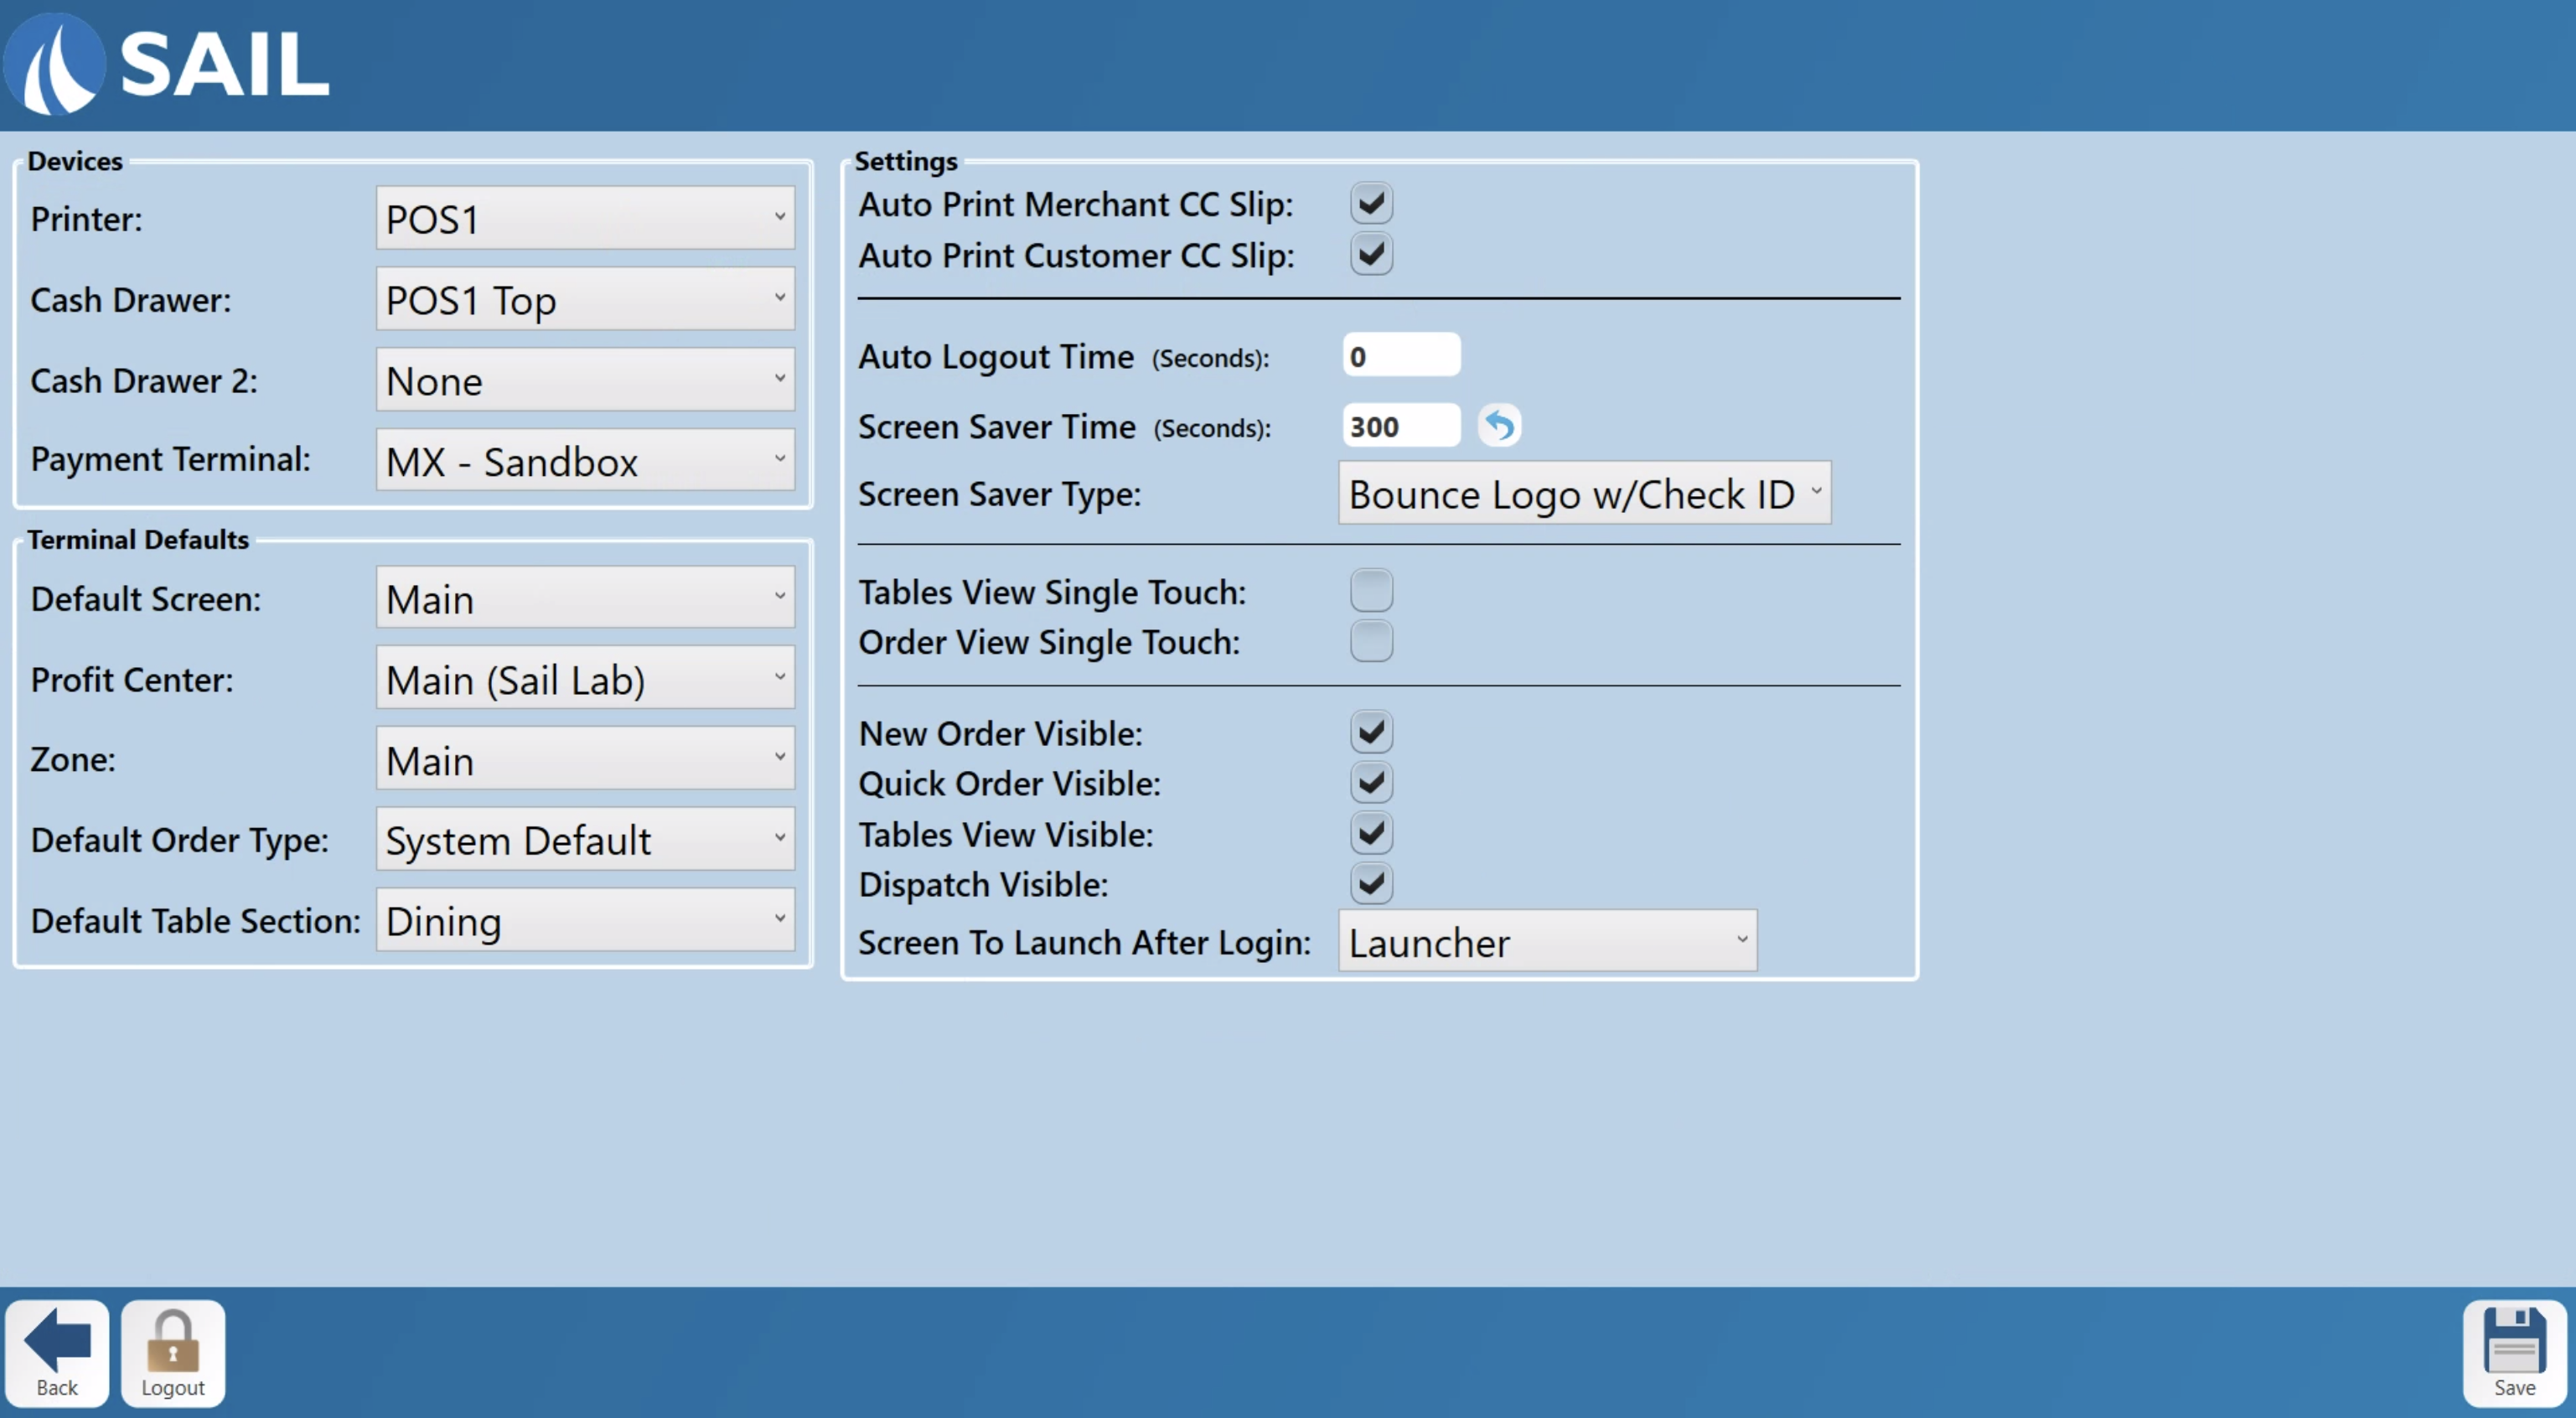Open the Printer dropdown
2576x1418 pixels.
tap(585, 219)
